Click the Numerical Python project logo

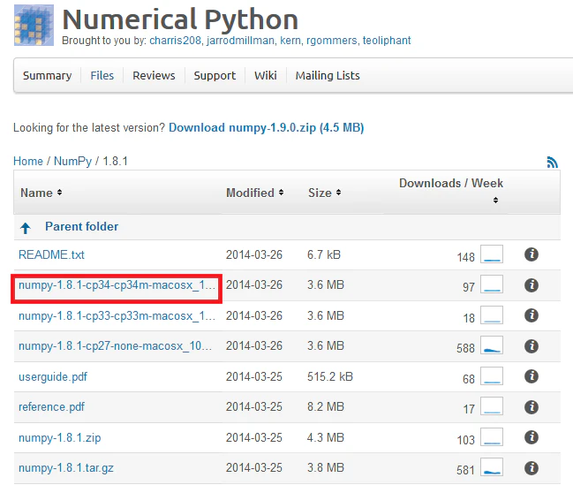pyautogui.click(x=34, y=25)
